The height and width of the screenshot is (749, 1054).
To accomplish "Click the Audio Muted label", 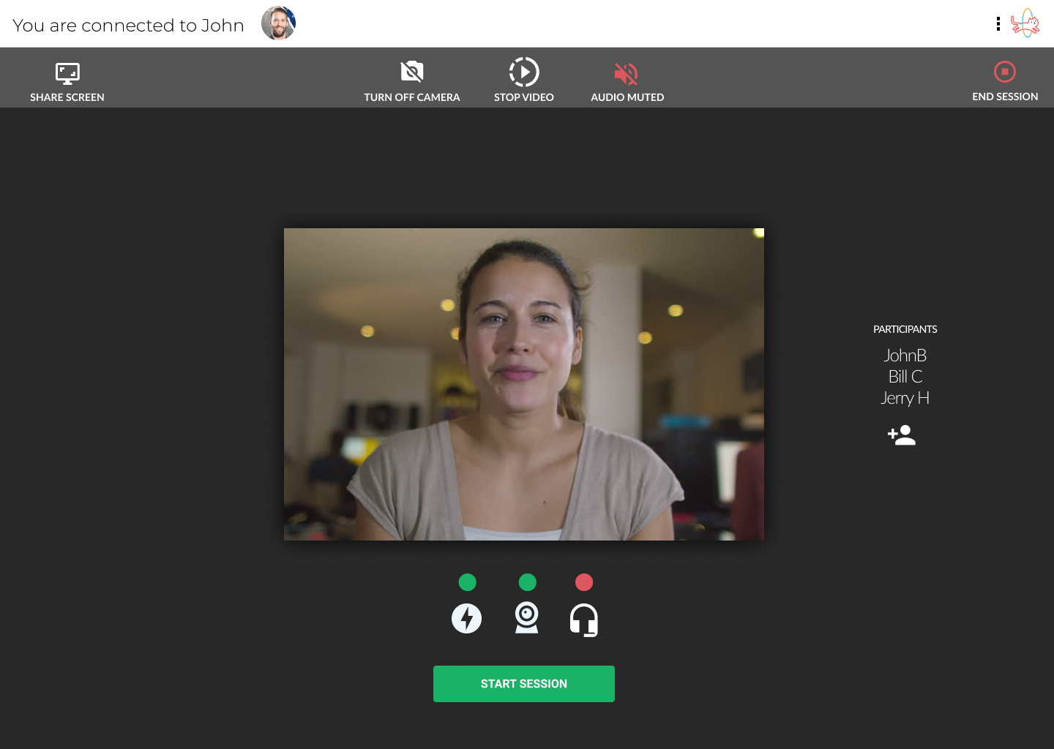I will pyautogui.click(x=627, y=97).
